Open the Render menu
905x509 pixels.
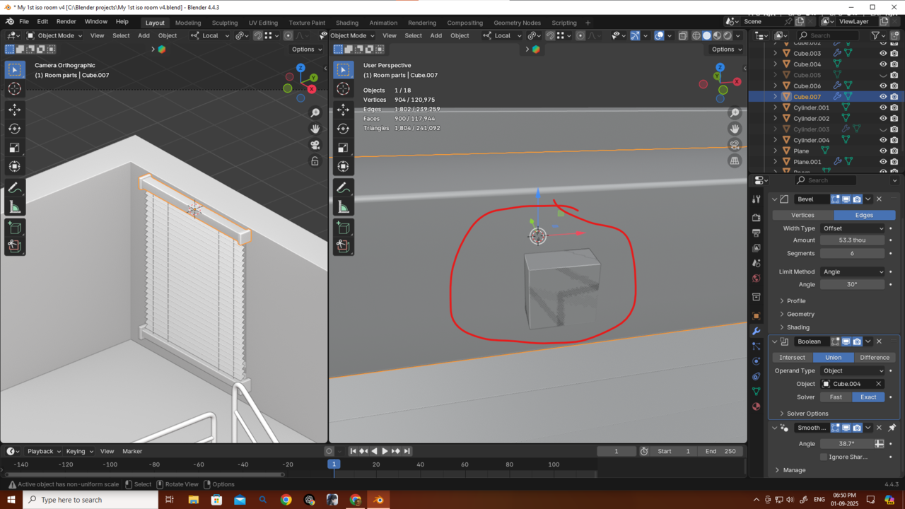click(66, 22)
